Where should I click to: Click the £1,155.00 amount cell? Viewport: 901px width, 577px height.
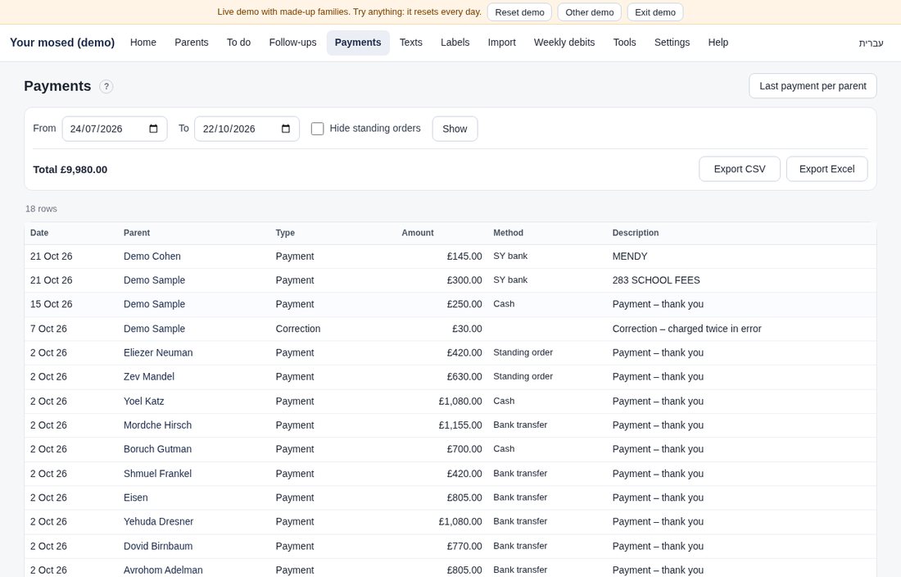tap(460, 425)
